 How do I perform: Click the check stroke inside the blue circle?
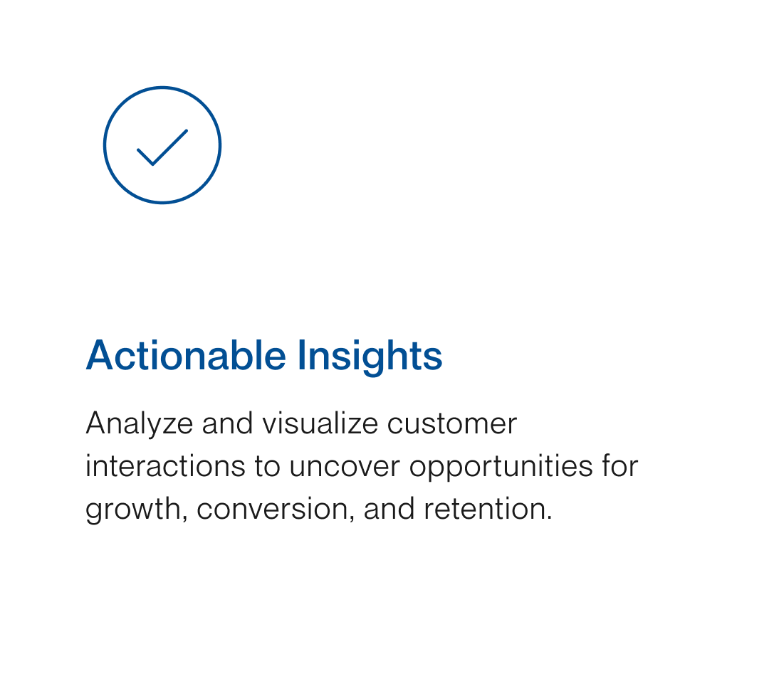pos(162,147)
